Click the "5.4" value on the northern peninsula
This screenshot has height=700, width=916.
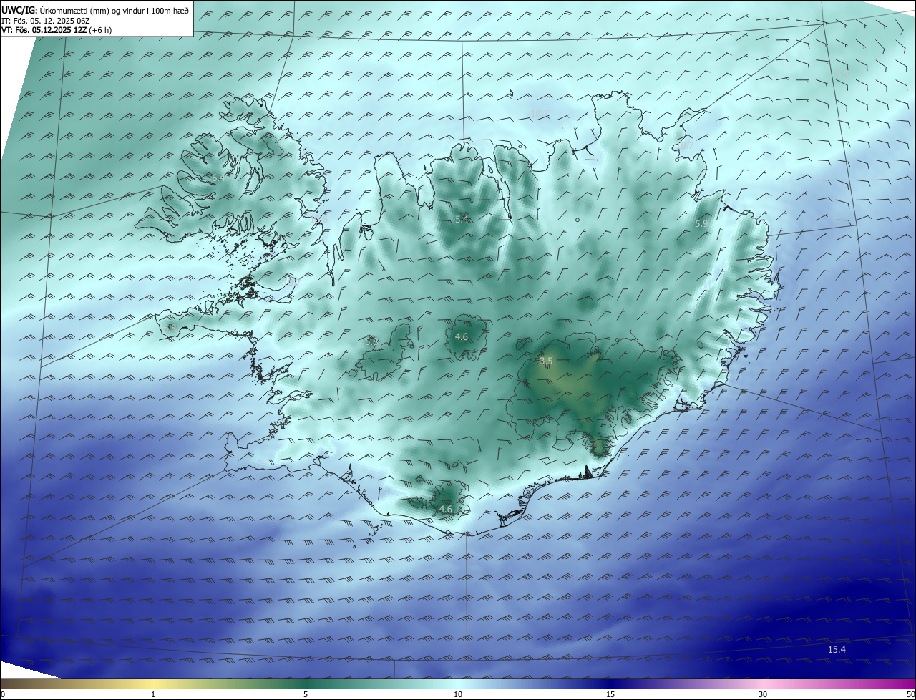pyautogui.click(x=462, y=220)
